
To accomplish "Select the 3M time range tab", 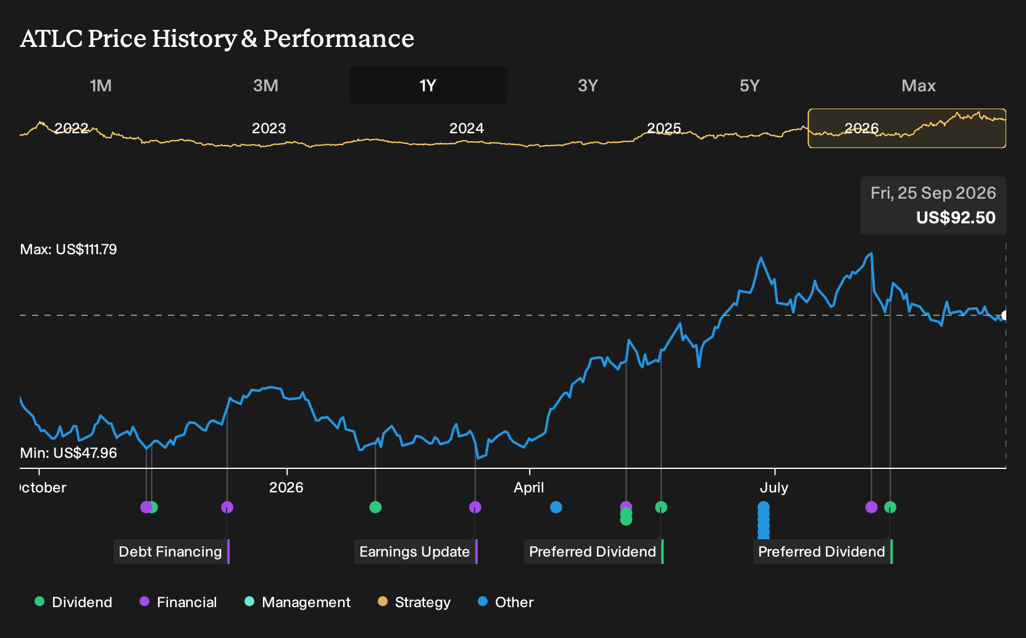I will click(265, 85).
